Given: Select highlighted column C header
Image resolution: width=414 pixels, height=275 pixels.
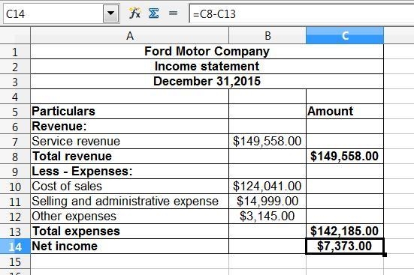Looking at the screenshot, I should pos(345,35).
